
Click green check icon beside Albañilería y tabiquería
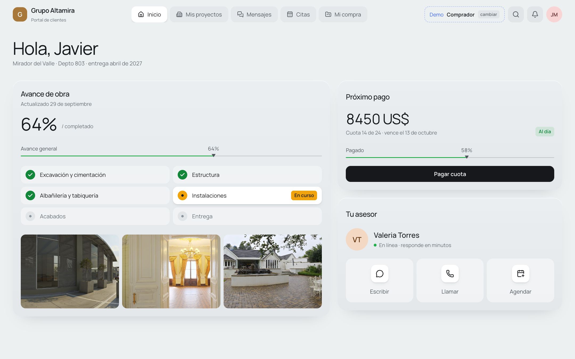coord(30,195)
